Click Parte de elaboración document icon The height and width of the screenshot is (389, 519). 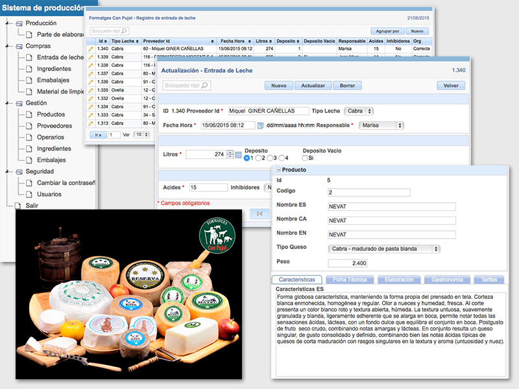click(x=29, y=34)
